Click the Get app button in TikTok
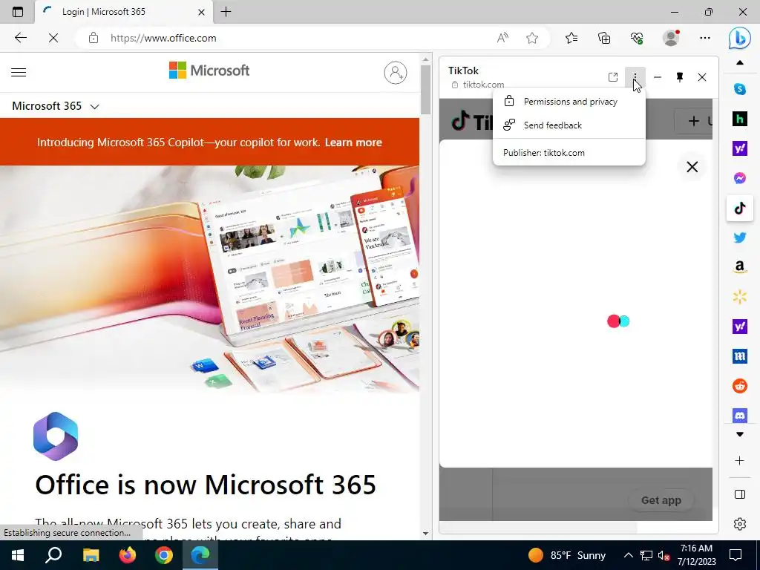 coord(661,500)
